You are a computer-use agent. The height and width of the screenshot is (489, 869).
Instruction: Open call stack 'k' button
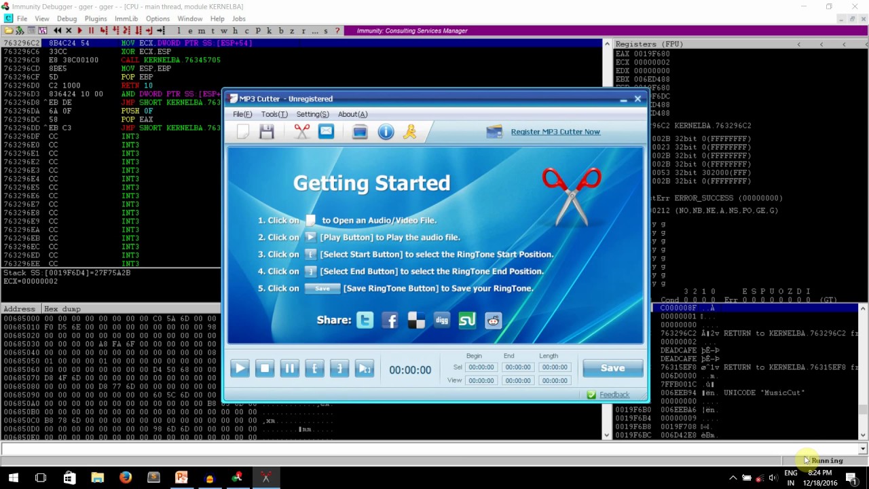(x=269, y=31)
